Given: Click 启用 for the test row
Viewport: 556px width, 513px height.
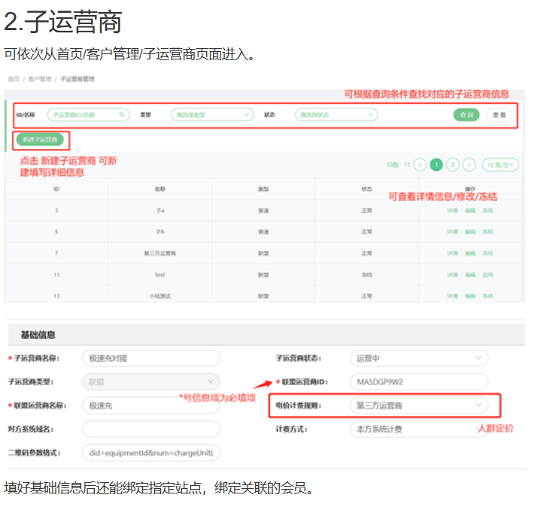Looking at the screenshot, I should (x=488, y=275).
